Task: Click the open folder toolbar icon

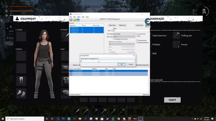Action: pos(75,20)
